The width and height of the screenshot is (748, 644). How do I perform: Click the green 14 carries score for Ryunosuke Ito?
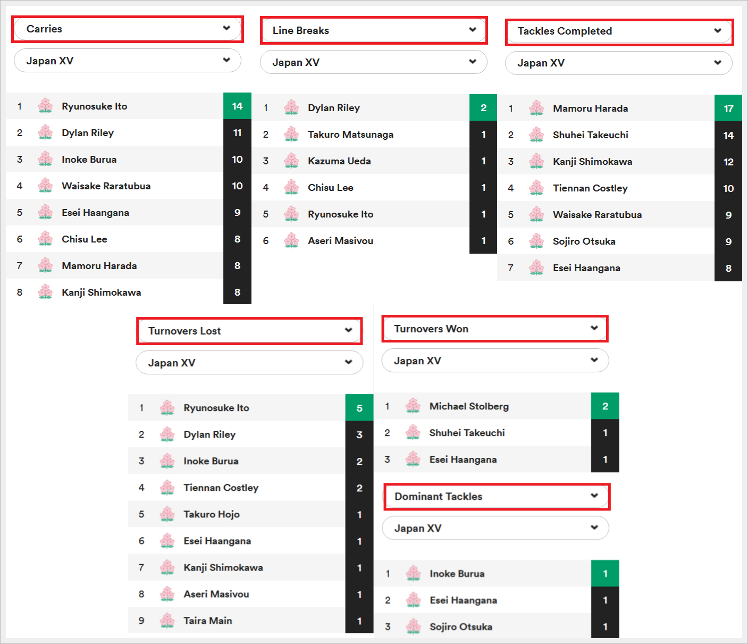237,106
